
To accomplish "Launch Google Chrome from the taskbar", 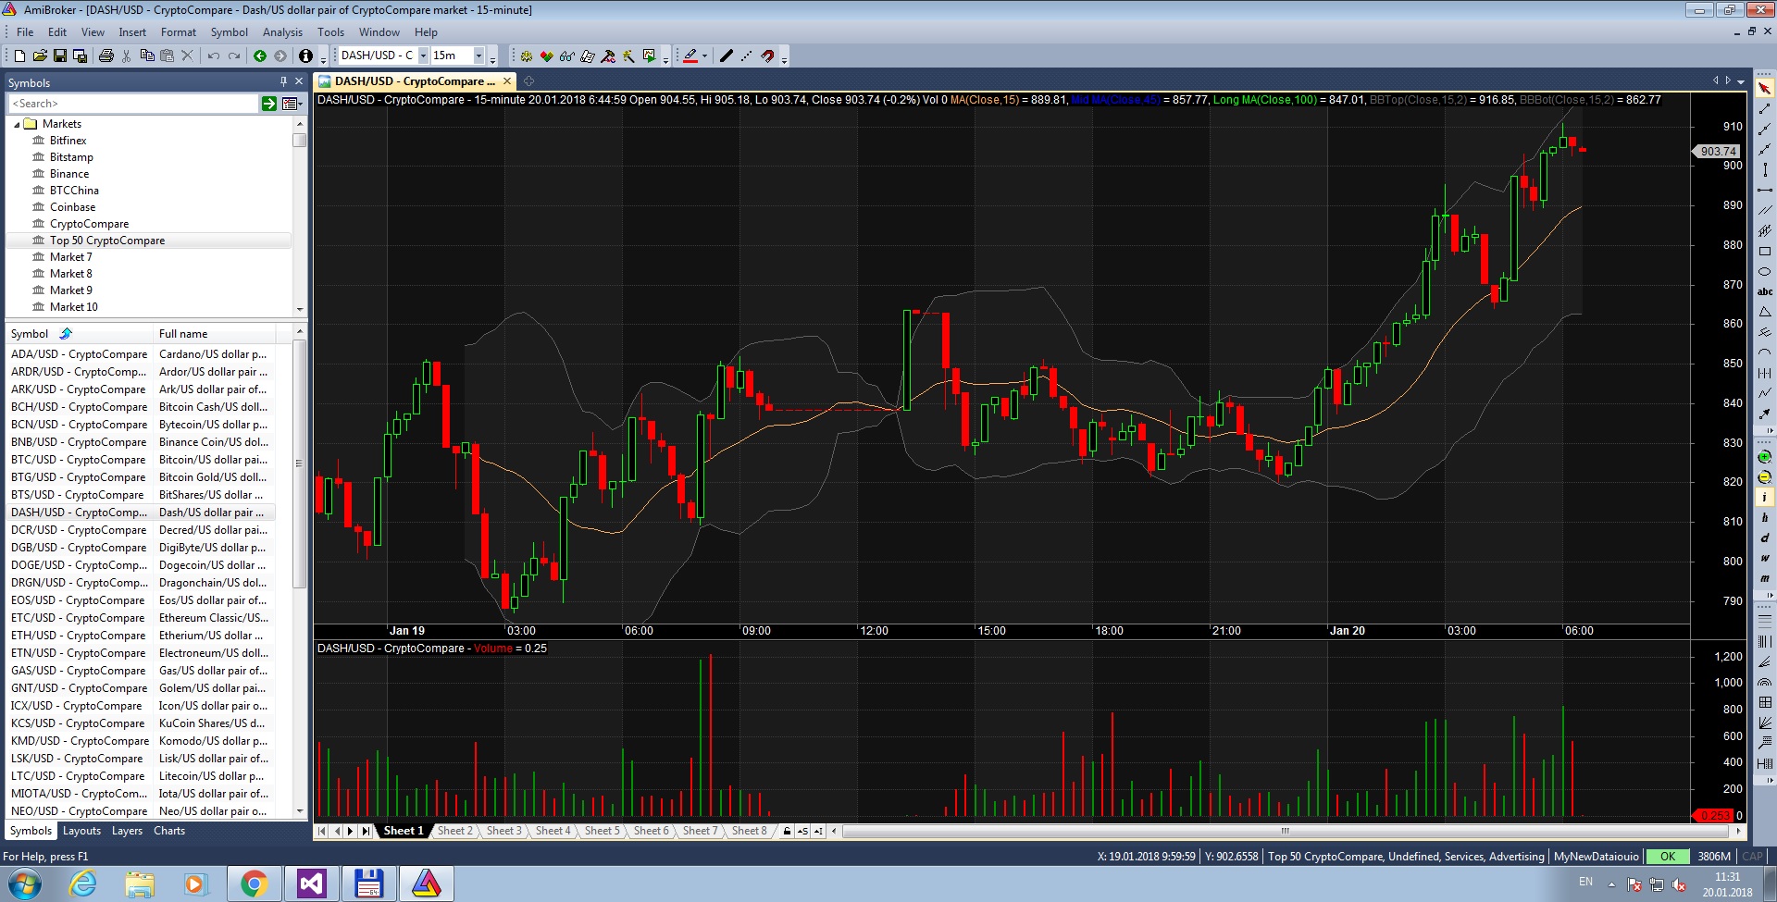I will pos(254,884).
